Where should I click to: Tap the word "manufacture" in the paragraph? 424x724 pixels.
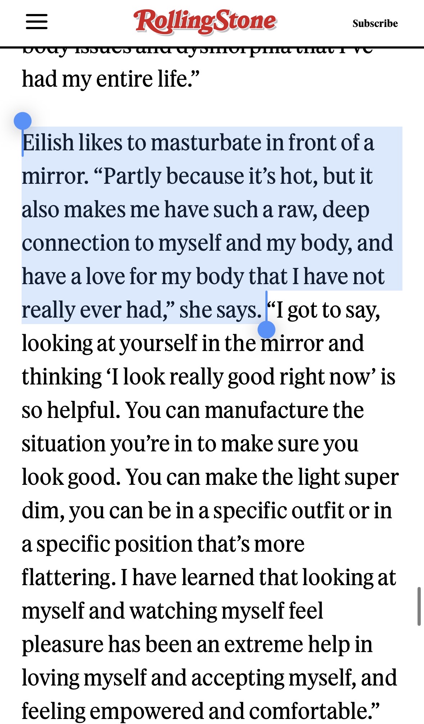click(266, 410)
